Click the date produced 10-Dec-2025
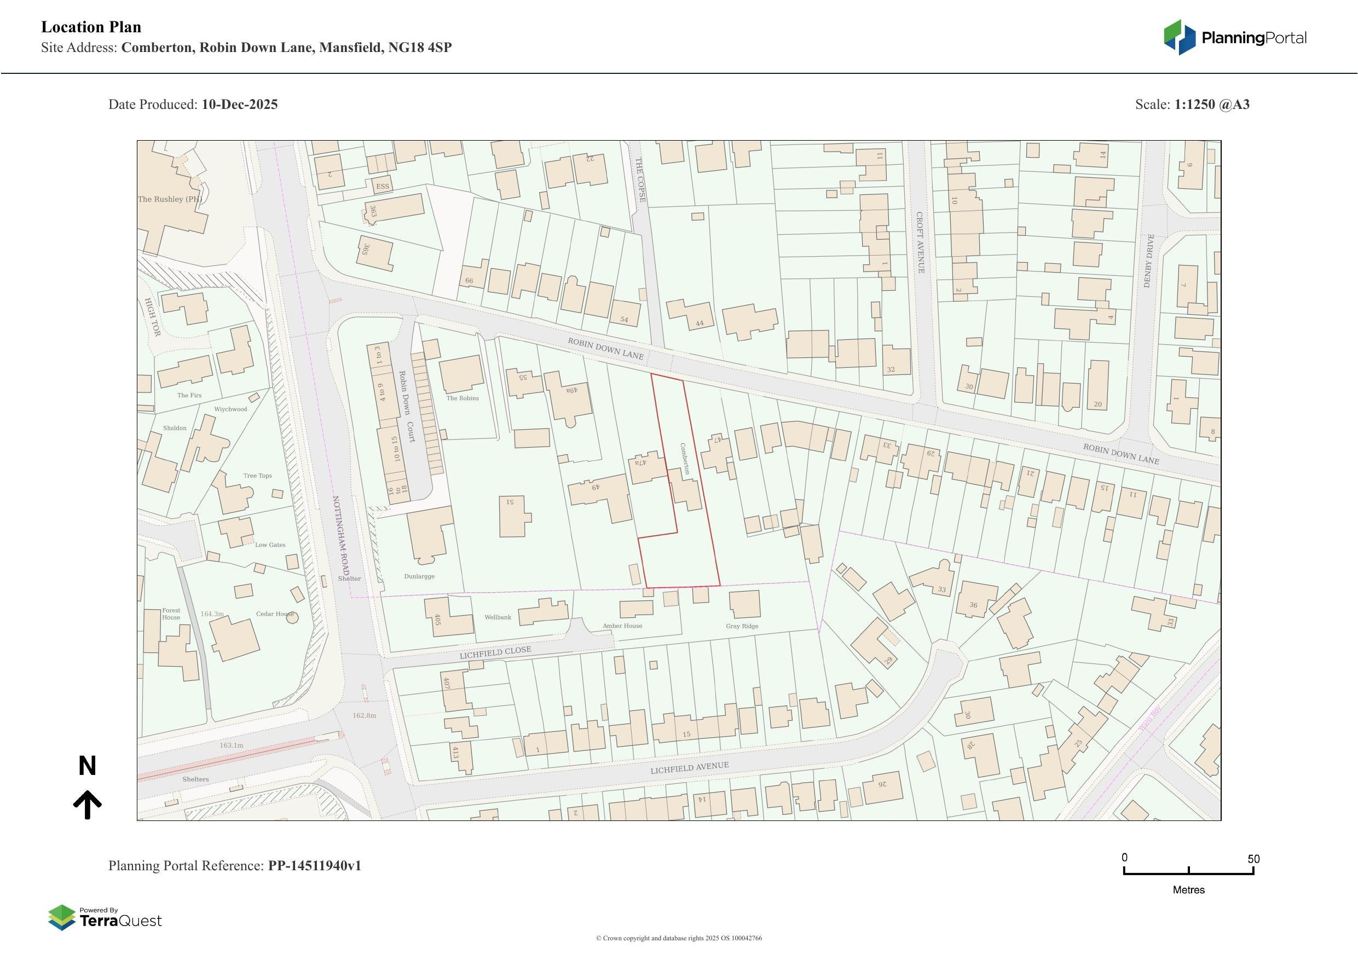This screenshot has width=1358, height=960. pyautogui.click(x=240, y=105)
